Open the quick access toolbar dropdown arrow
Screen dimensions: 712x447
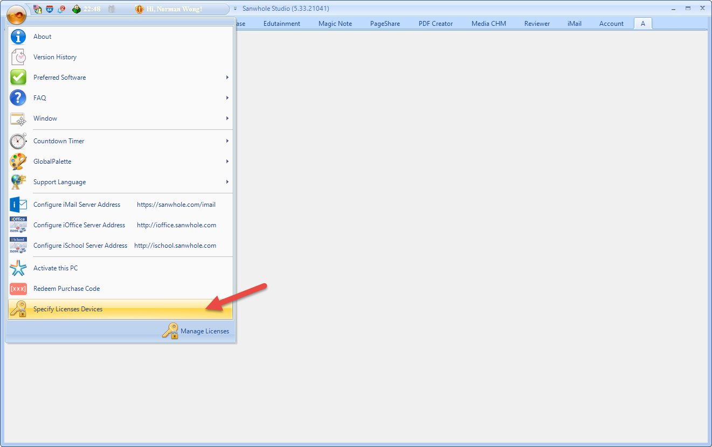point(236,9)
